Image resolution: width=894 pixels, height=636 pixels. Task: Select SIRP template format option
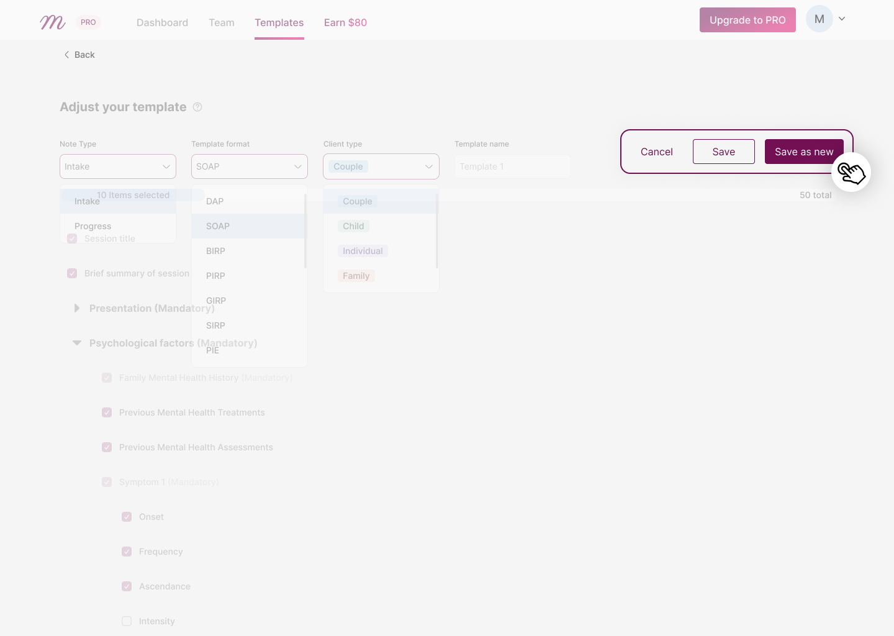248,325
